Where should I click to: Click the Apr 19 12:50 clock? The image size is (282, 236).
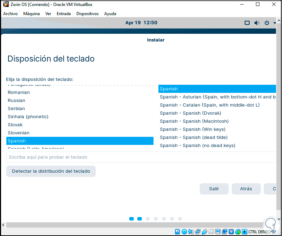tap(141, 23)
